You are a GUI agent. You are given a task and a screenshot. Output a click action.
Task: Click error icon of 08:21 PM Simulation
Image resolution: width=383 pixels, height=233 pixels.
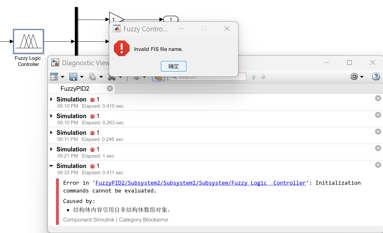[92, 149]
